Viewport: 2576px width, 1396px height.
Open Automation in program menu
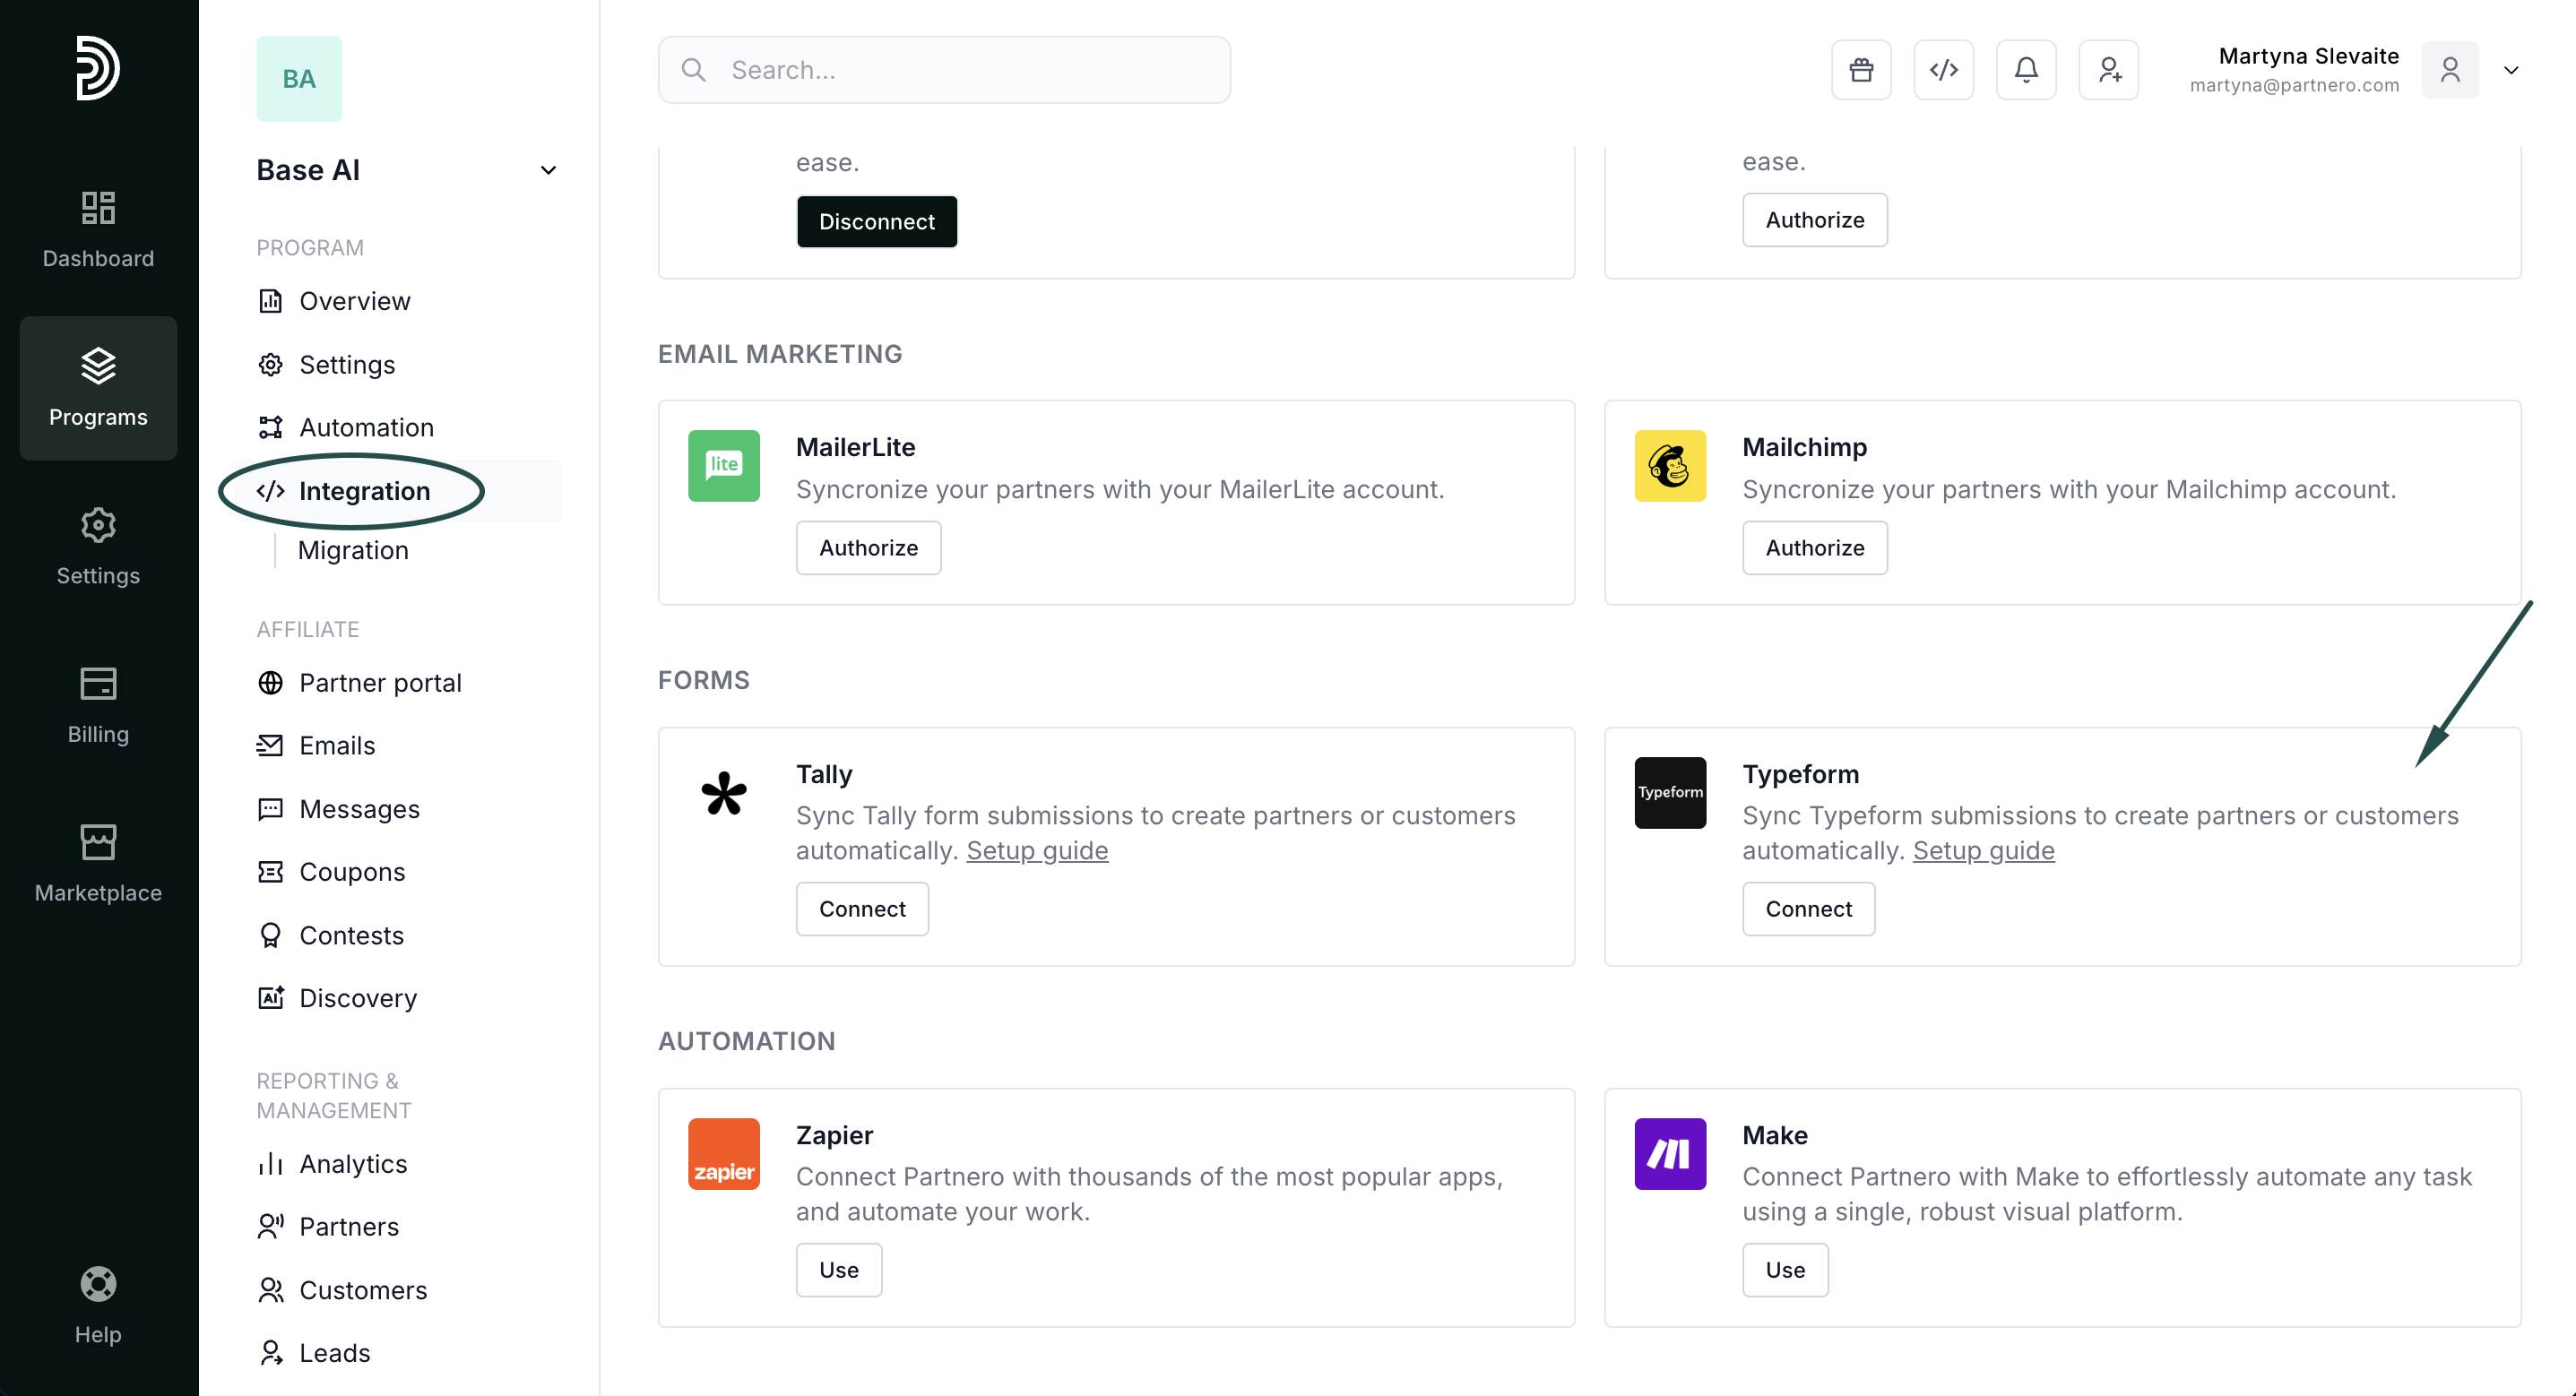[x=366, y=427]
